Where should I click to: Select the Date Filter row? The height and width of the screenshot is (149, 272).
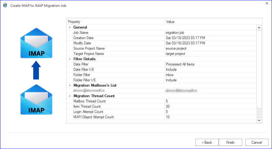pyautogui.click(x=162, y=64)
